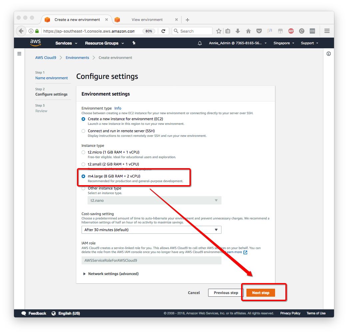Open the Annie_Admin account dropdown
This screenshot has width=348, height=334.
click(x=238, y=43)
